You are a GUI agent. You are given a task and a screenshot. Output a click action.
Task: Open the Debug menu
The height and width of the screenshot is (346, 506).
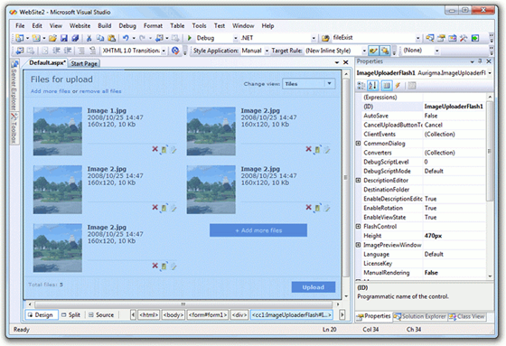click(x=127, y=26)
